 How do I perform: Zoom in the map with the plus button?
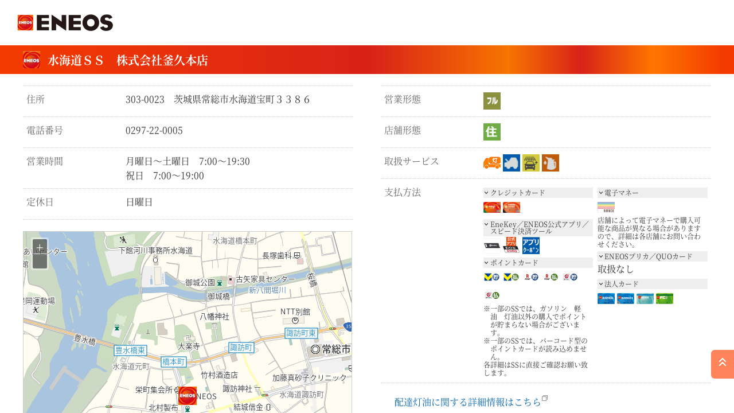point(40,247)
